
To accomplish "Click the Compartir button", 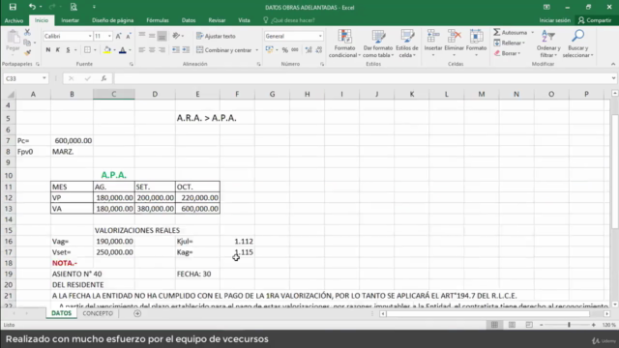I will click(595, 20).
